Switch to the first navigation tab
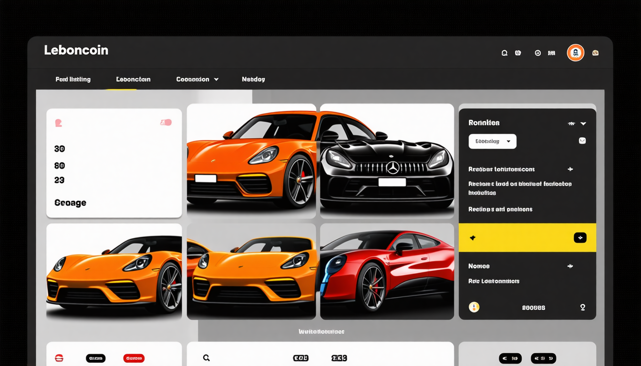The width and height of the screenshot is (641, 366). coord(73,79)
